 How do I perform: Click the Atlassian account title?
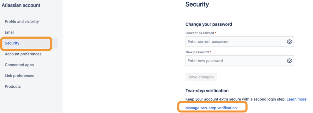[21, 5]
